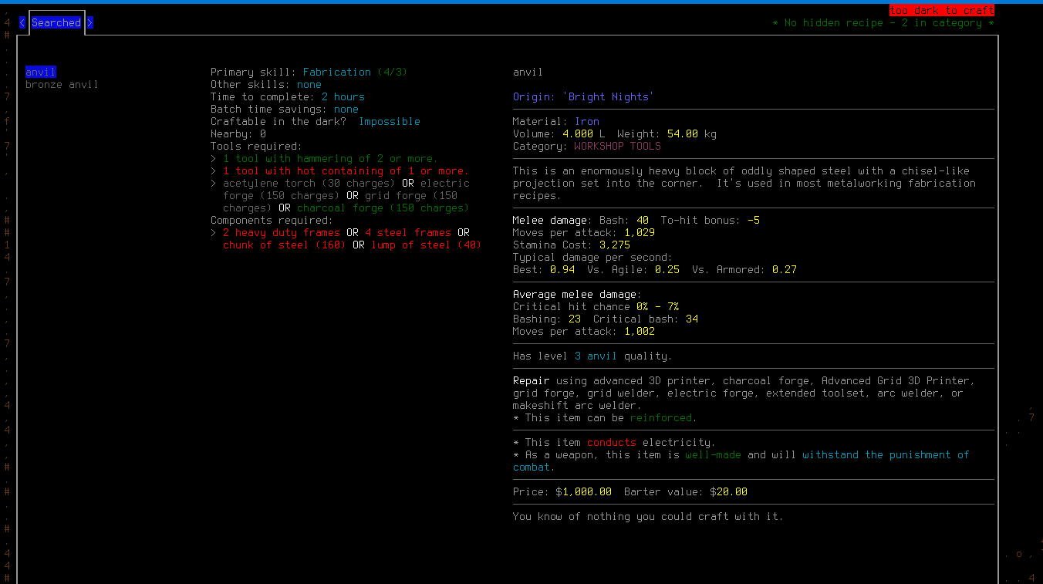Screen dimensions: 1043x584
Task: Click the '0% - 7%' critical hit chance
Action: tap(658, 307)
